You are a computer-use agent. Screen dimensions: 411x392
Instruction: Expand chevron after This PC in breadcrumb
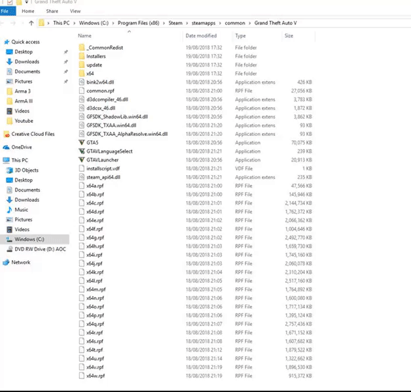click(x=74, y=23)
